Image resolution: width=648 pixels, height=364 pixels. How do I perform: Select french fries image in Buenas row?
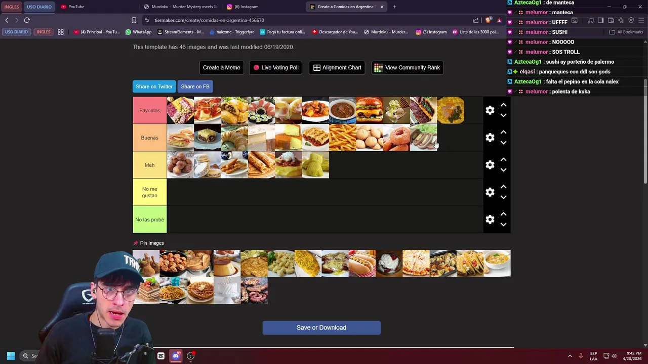(343, 138)
